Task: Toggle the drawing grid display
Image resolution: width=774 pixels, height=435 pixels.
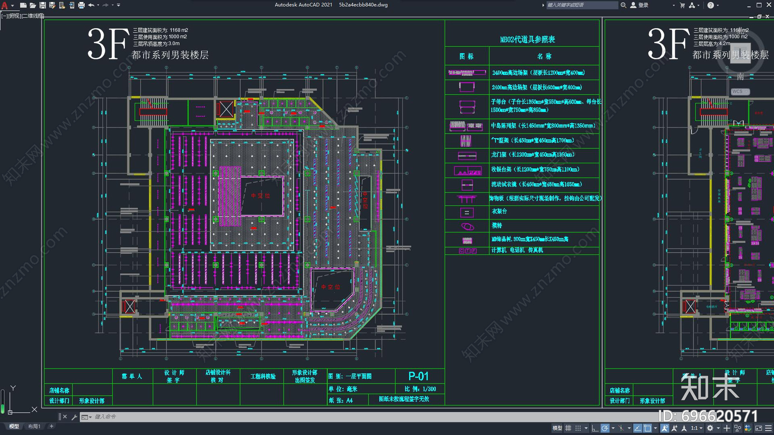Action: click(x=568, y=428)
